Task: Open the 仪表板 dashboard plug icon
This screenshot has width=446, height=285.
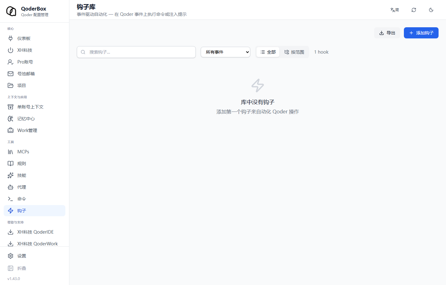Action: point(11,38)
